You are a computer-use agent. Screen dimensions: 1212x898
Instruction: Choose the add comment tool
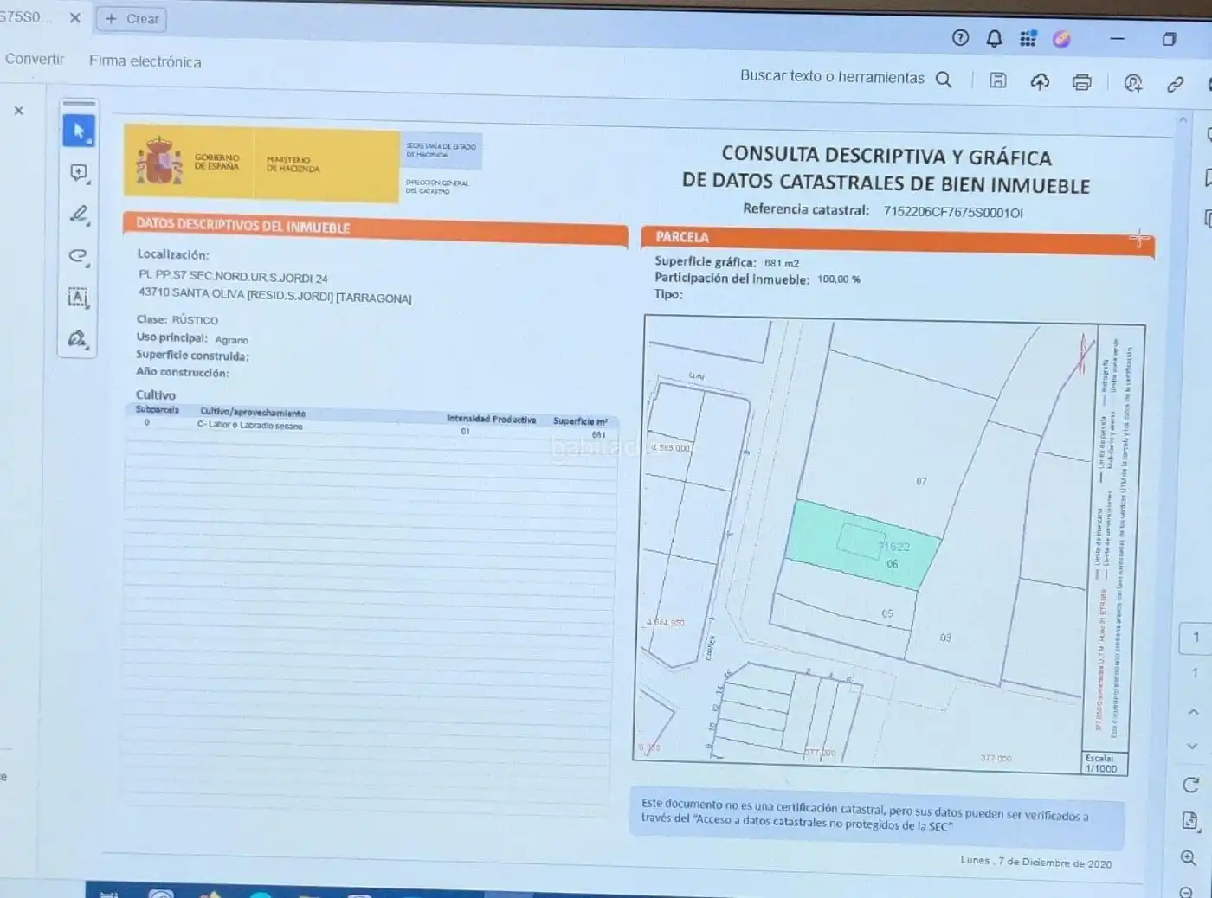pos(79,173)
